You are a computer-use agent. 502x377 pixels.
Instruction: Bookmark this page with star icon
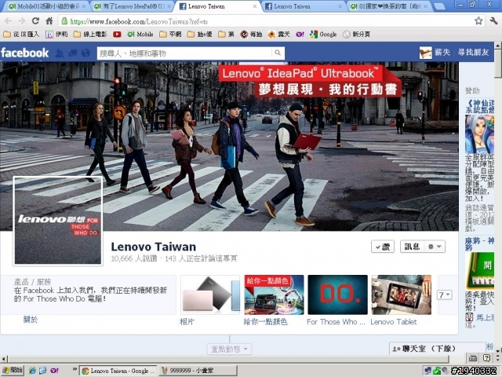point(478,21)
